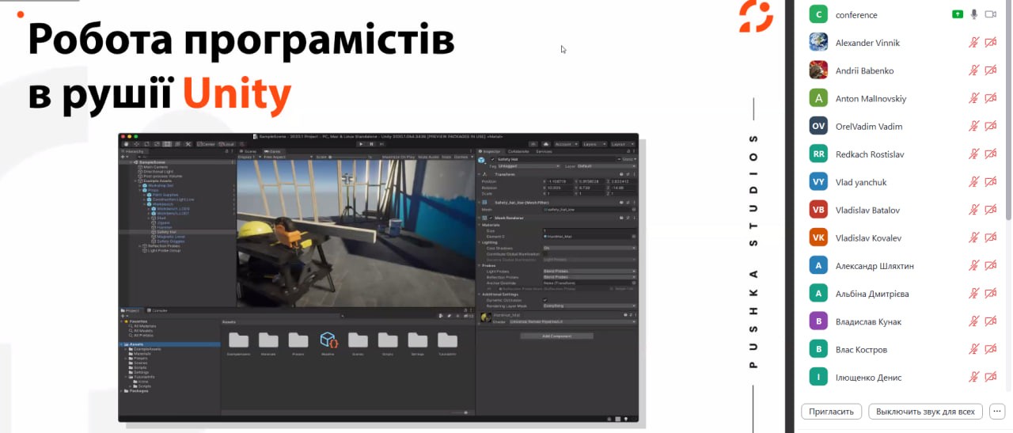Switch to the Game tab in Unity

pyautogui.click(x=272, y=151)
